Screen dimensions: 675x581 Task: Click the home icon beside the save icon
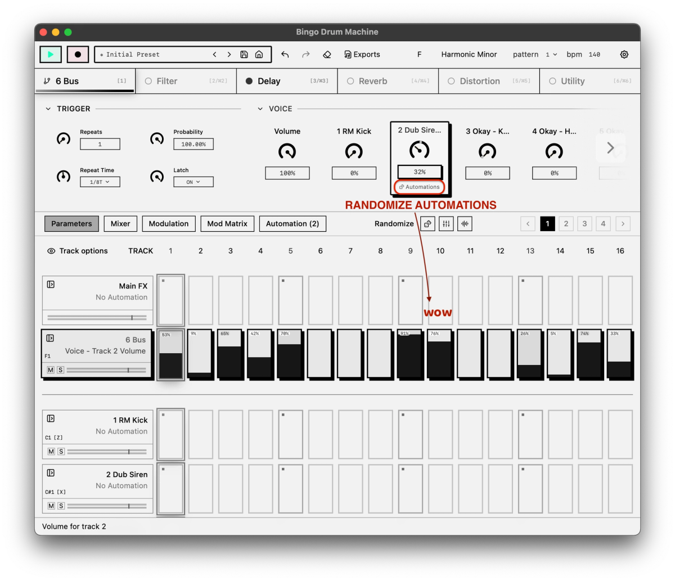click(x=259, y=54)
